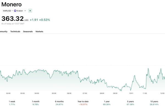Click the Monero page title

[x=11, y=4]
